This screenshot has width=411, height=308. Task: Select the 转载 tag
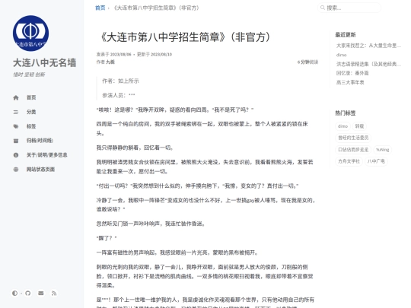click(359, 126)
